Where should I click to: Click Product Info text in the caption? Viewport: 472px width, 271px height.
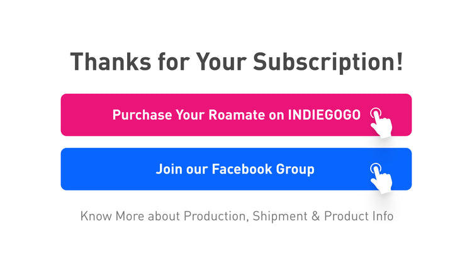coord(359,216)
